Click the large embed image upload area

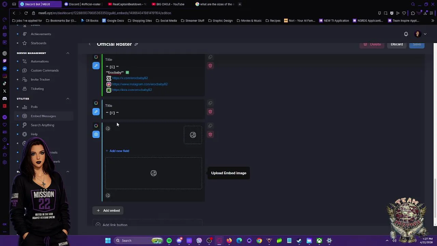click(x=154, y=173)
